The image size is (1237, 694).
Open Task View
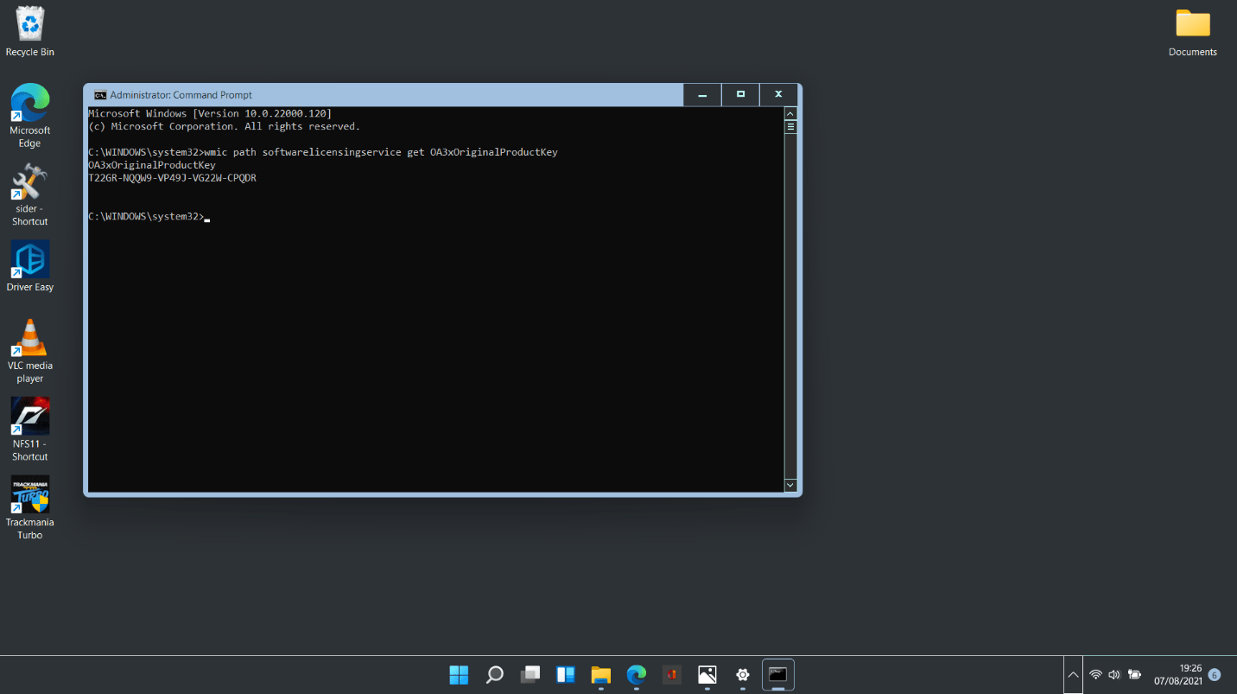coord(530,675)
